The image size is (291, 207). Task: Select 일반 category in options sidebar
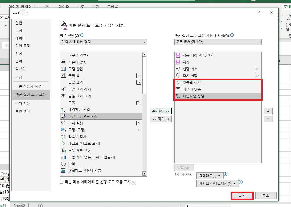(19, 23)
